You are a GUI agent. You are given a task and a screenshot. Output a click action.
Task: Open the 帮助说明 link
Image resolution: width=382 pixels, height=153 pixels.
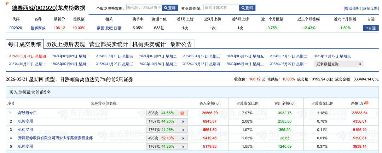pyautogui.click(x=352, y=8)
